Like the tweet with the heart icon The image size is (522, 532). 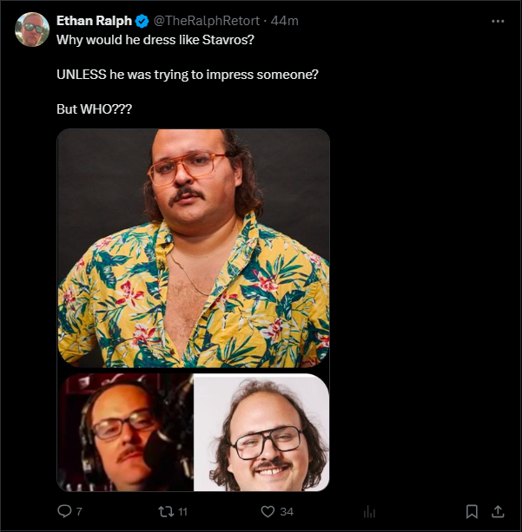[268, 511]
